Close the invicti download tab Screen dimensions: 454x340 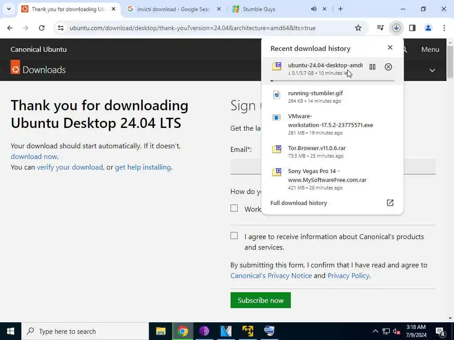pos(219,9)
